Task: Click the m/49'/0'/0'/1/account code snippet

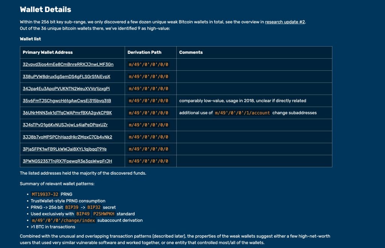Action: [x=242, y=113]
